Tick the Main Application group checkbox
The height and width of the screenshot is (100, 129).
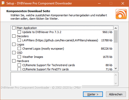point(14,28)
